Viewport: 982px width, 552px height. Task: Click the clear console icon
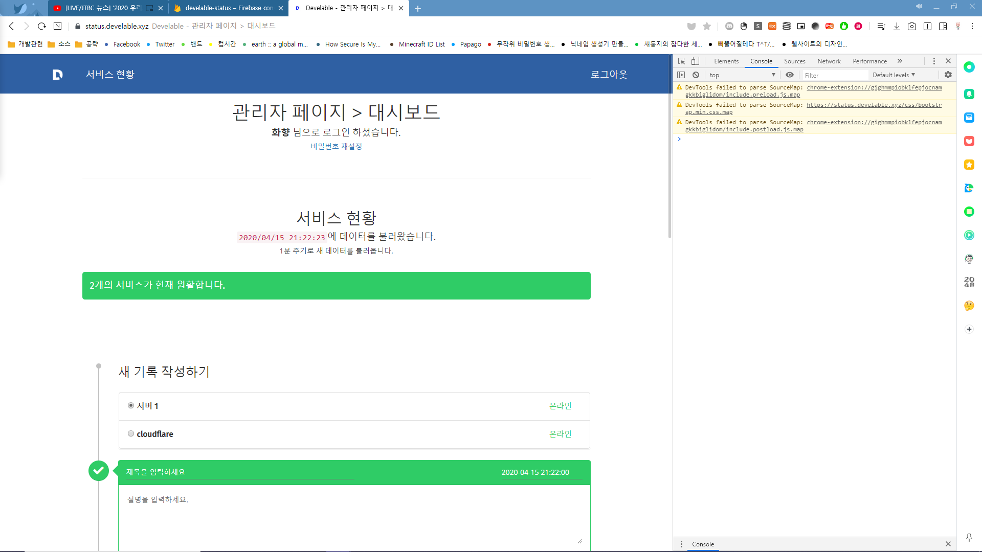(696, 75)
